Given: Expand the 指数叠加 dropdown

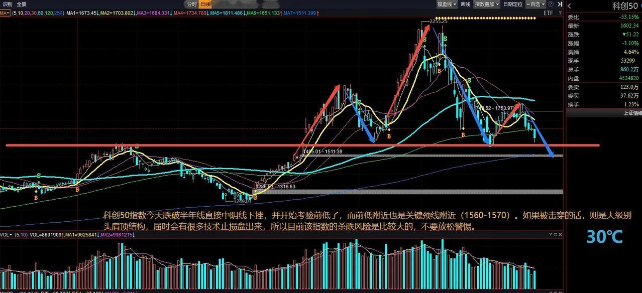Looking at the screenshot, I should tap(487, 4).
